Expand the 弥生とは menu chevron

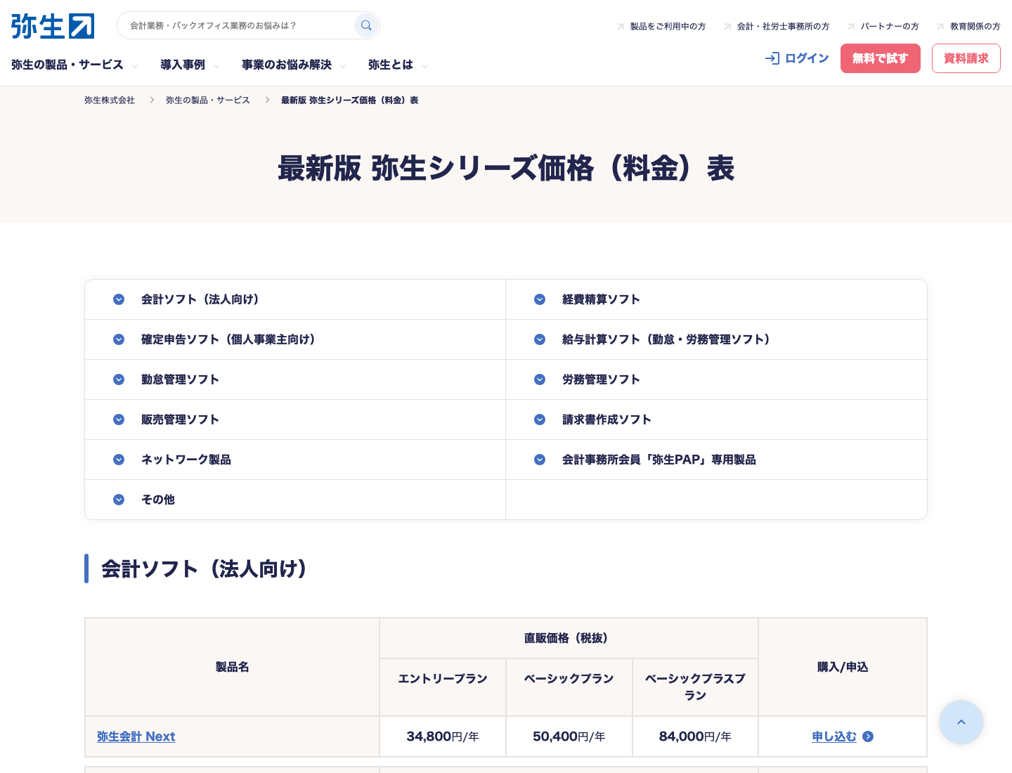(x=424, y=66)
